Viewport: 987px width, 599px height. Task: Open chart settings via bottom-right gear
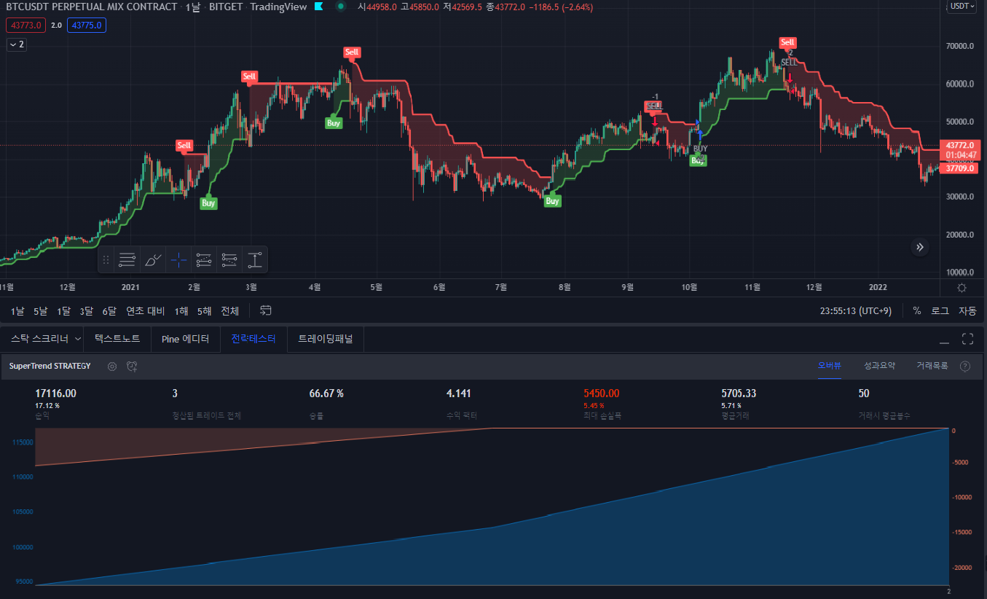[x=962, y=287]
